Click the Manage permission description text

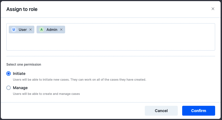tap(46, 94)
